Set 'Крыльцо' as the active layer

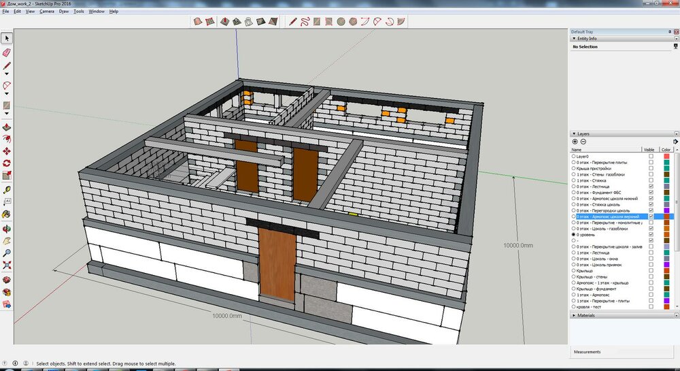[574, 270]
